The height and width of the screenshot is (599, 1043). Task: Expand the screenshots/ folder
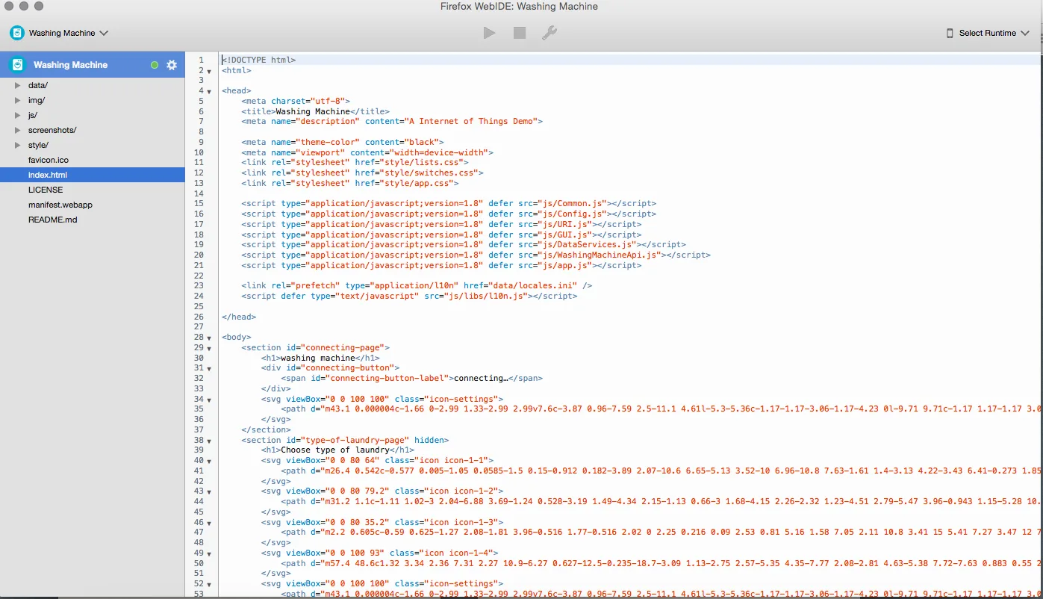[x=17, y=130]
